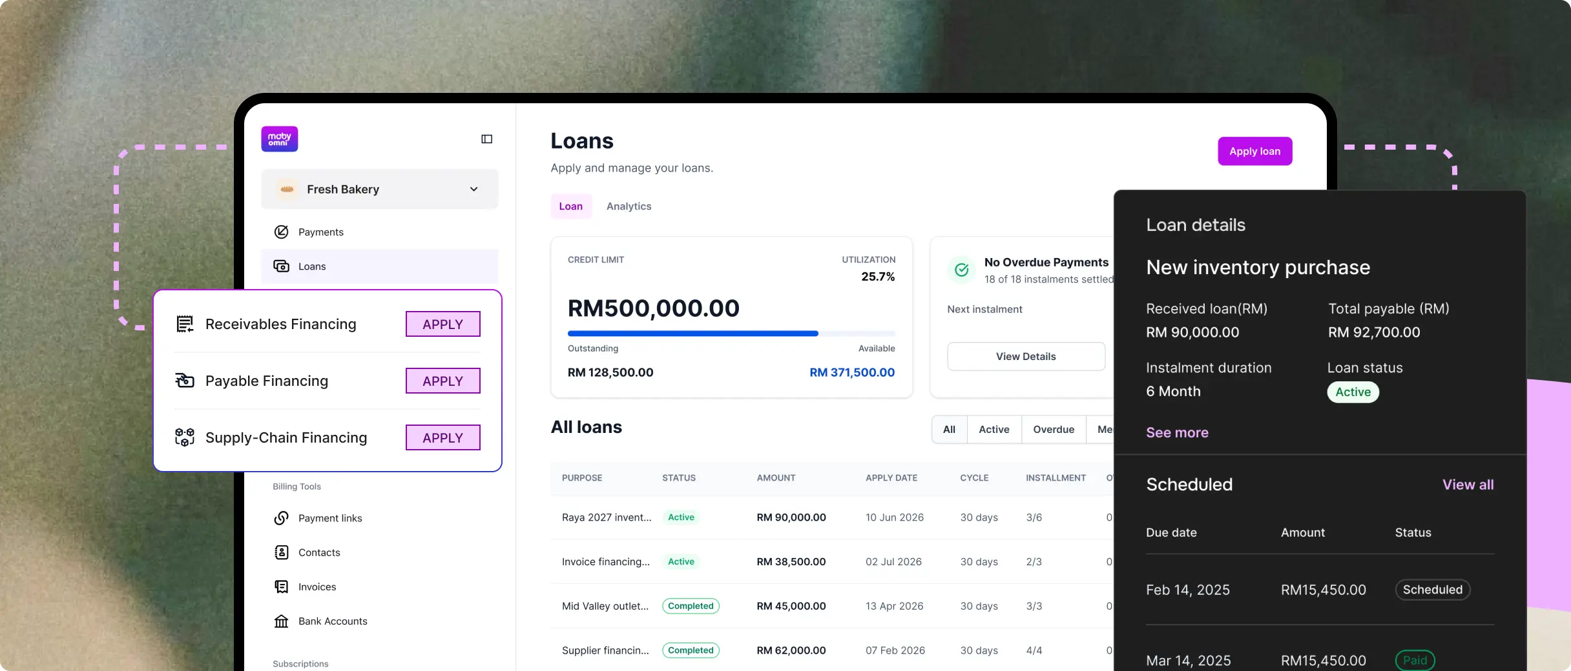Filter loans by Active
Image resolution: width=1571 pixels, height=671 pixels.
pos(994,430)
